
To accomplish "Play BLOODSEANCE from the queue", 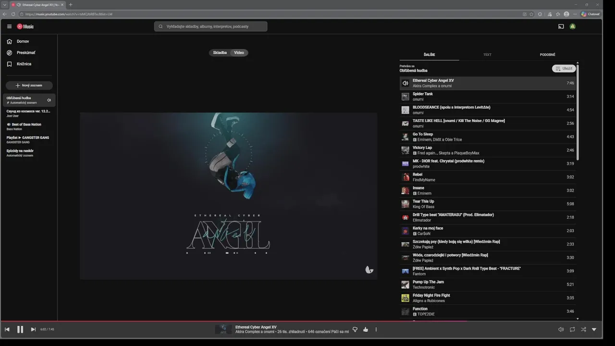I will pyautogui.click(x=488, y=110).
